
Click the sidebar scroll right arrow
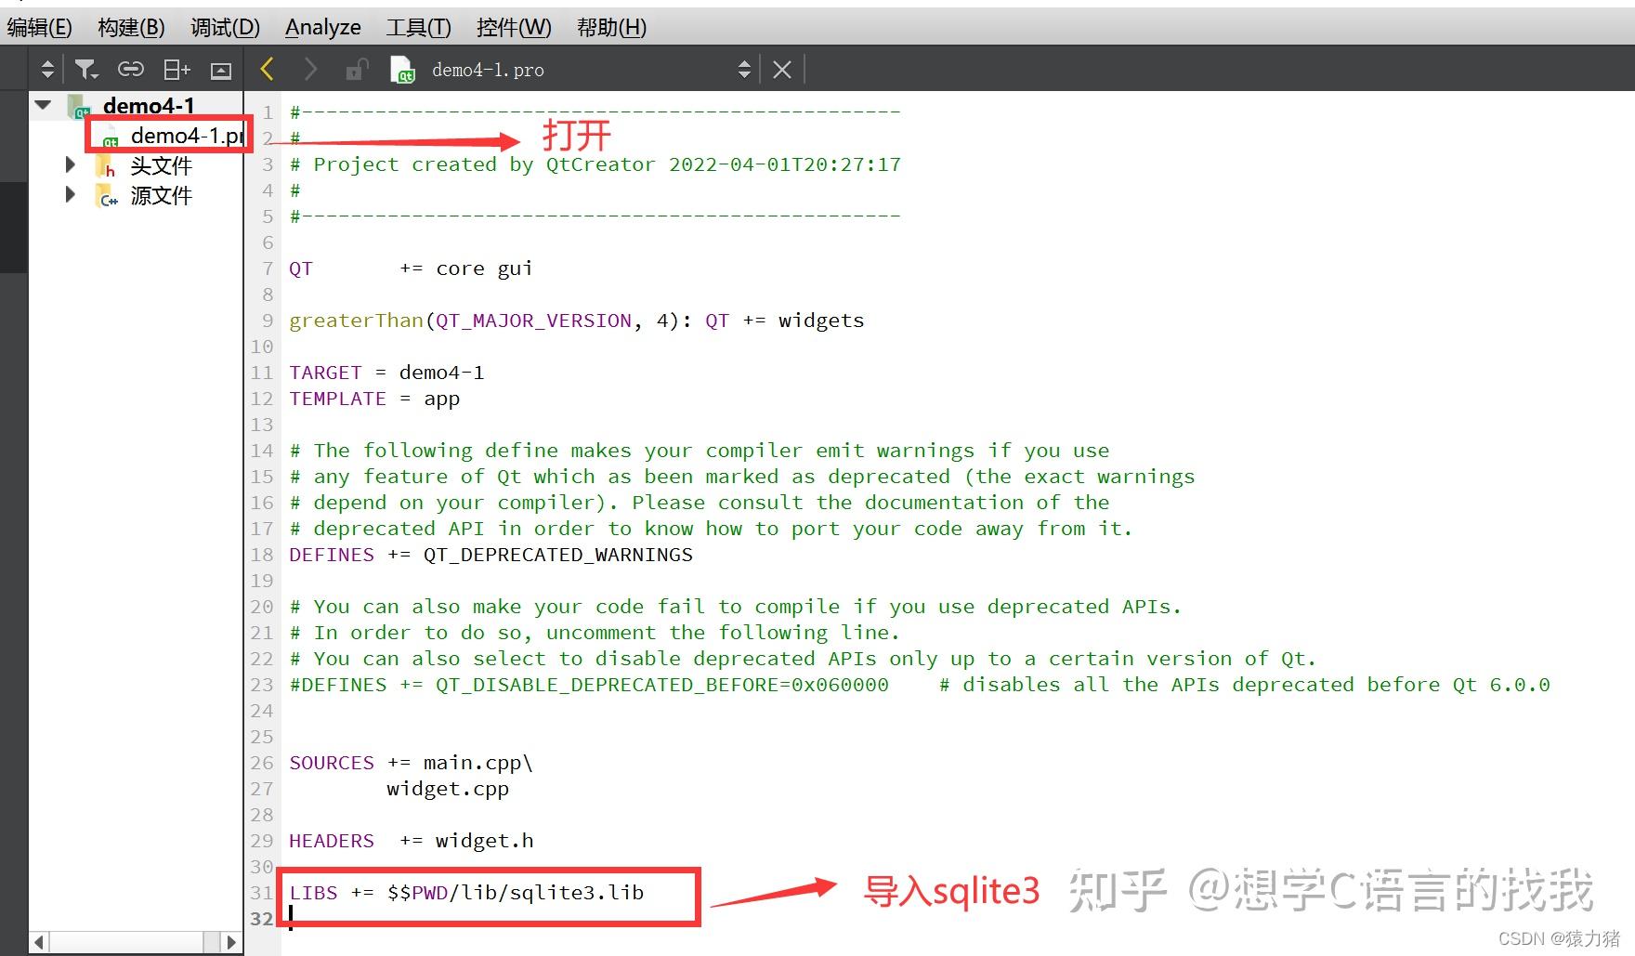pos(231,942)
